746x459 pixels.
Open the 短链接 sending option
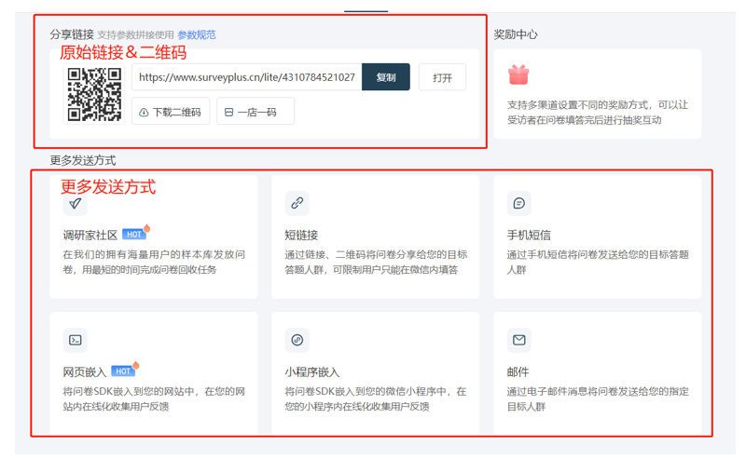pos(376,236)
